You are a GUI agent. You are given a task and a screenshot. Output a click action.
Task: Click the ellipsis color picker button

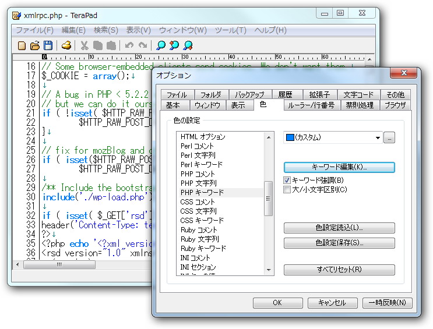[x=389, y=137]
